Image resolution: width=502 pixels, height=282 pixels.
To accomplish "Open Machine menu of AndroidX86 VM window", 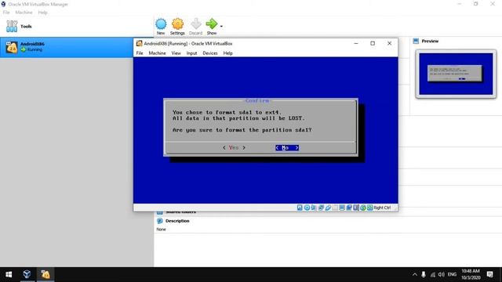I will click(157, 53).
